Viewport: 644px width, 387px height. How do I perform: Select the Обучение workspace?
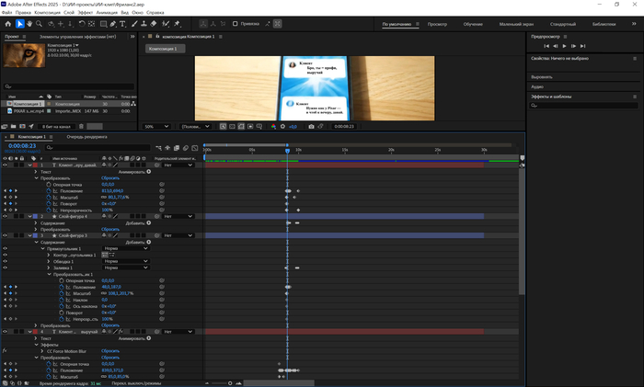[474, 24]
